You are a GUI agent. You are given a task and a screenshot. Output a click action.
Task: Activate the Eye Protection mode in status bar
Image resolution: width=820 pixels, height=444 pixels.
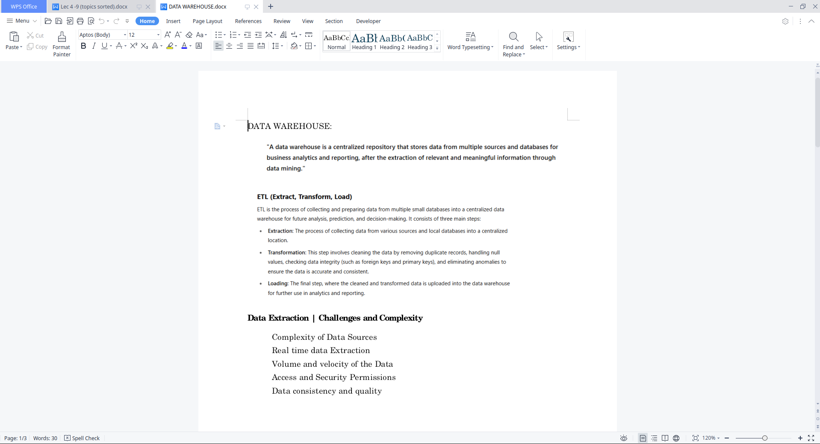pos(623,438)
